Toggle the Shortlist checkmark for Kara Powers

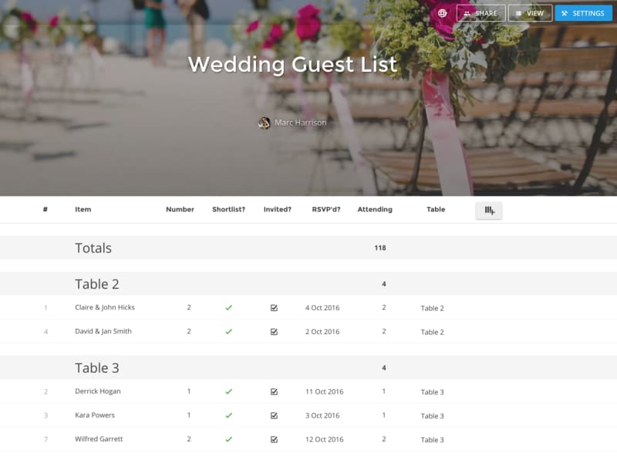pos(228,416)
